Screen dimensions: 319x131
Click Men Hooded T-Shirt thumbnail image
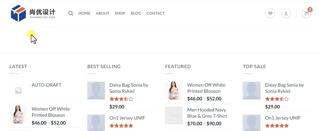coord(174,116)
